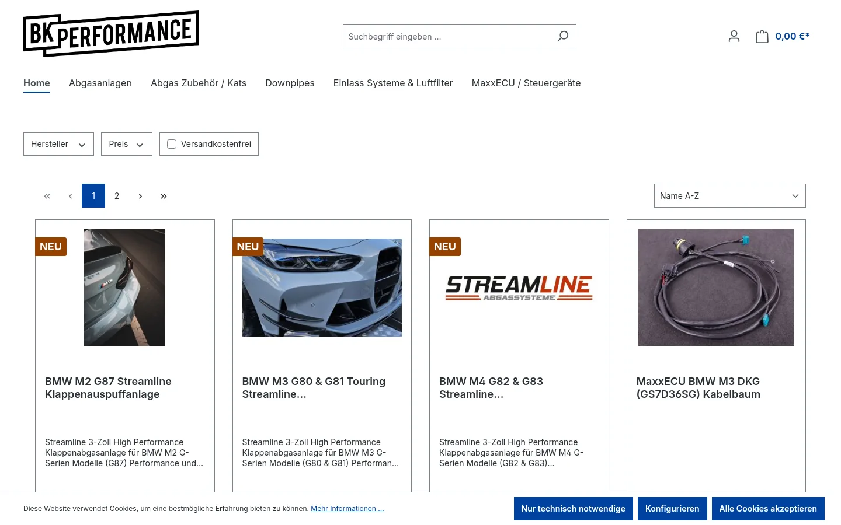Open the Name A-Z sorting dropdown
The image size is (841, 525).
729,196
